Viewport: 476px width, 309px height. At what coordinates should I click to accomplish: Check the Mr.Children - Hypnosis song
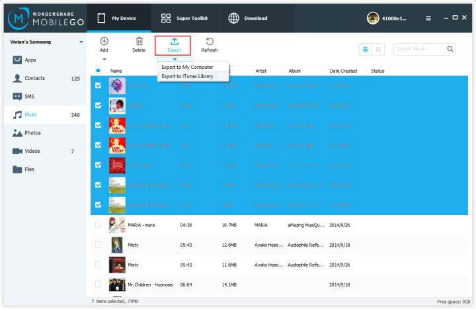(98, 285)
